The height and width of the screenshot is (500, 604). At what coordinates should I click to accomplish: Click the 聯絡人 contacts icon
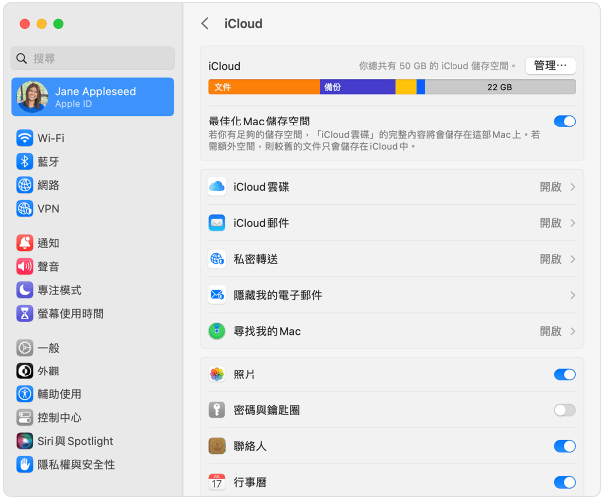[216, 446]
